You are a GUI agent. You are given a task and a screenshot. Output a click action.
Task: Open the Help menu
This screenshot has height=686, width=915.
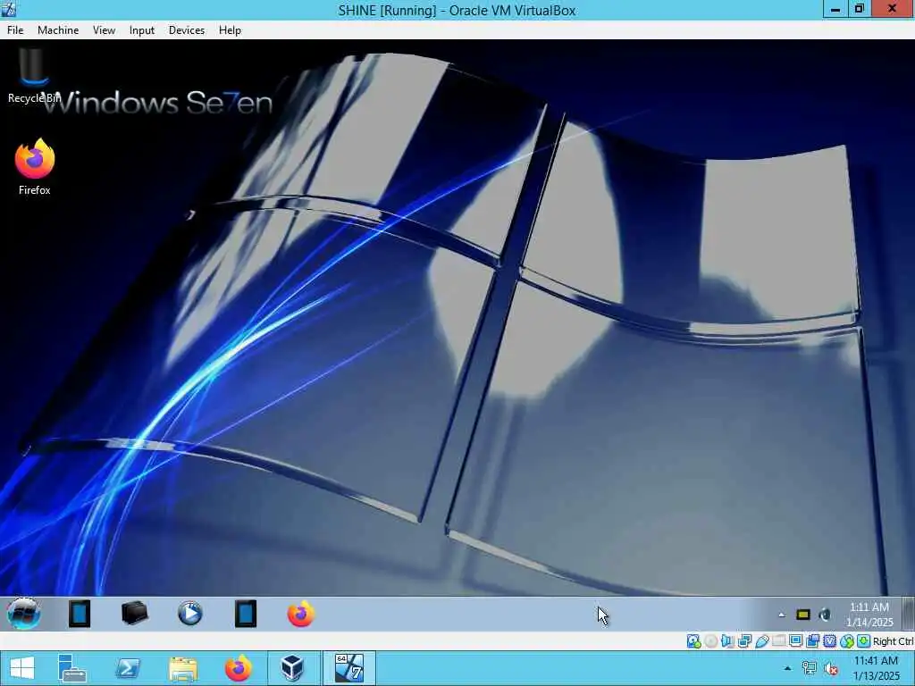tap(230, 30)
